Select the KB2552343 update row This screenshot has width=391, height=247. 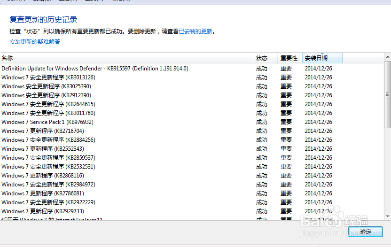pos(192,149)
